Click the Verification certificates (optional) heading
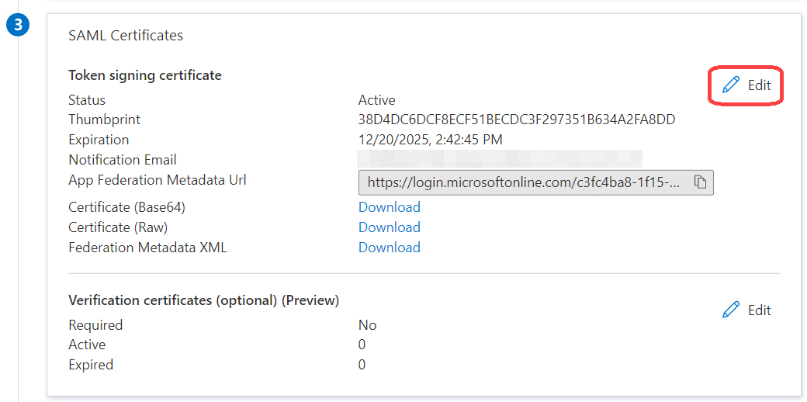 point(203,300)
